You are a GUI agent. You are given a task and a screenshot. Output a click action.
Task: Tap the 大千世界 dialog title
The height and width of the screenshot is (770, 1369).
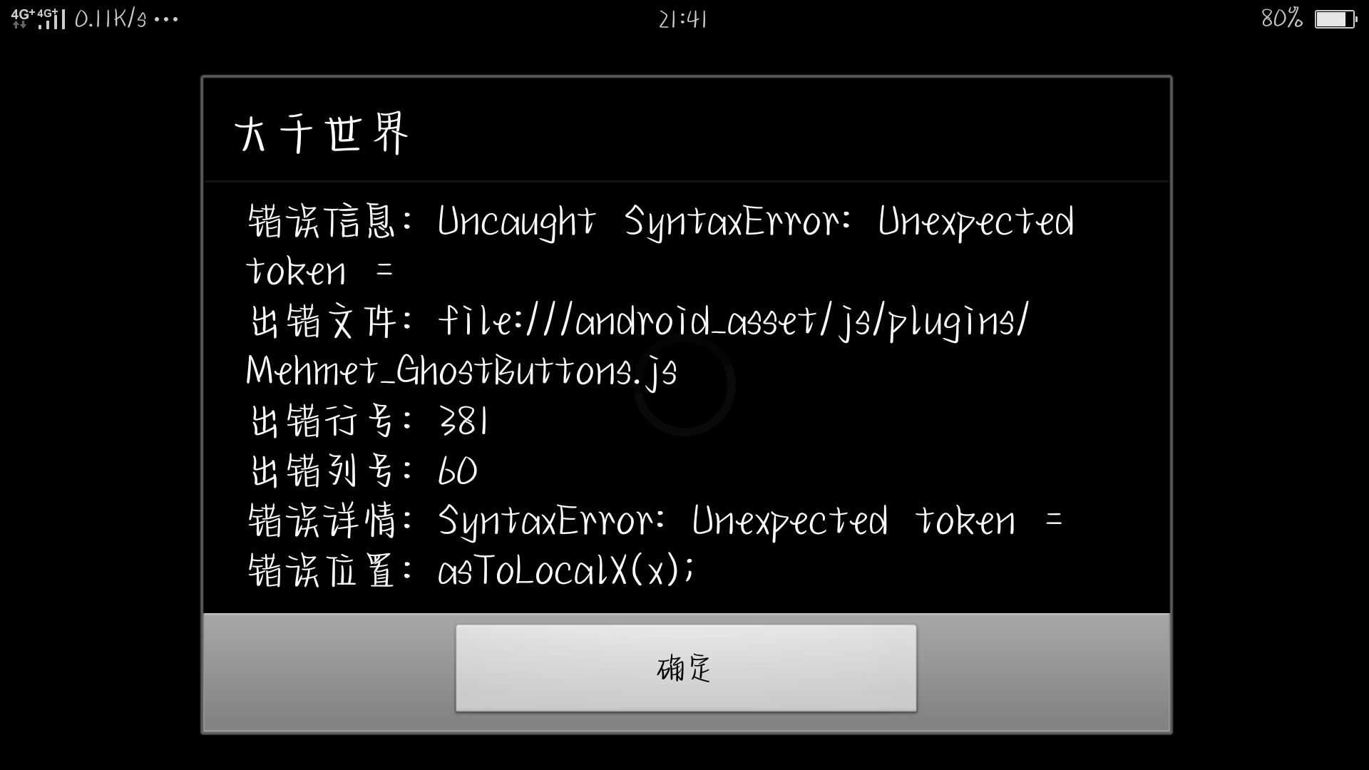click(322, 133)
